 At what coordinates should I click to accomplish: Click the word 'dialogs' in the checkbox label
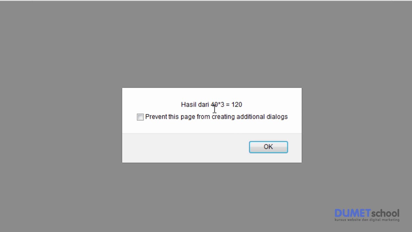tap(277, 117)
